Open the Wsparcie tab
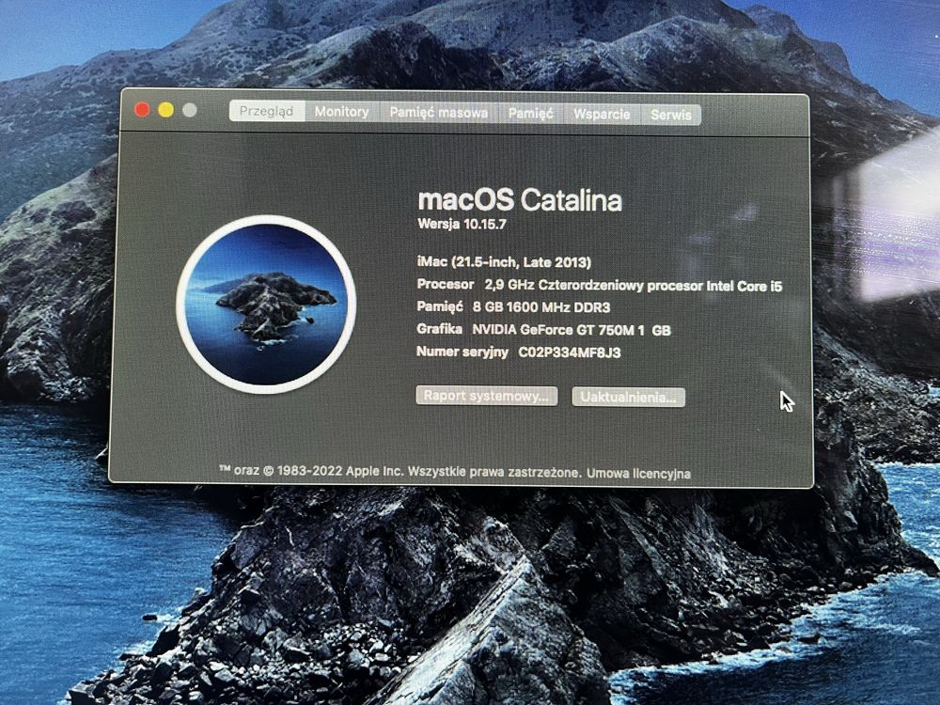Image resolution: width=940 pixels, height=705 pixels. pyautogui.click(x=602, y=114)
